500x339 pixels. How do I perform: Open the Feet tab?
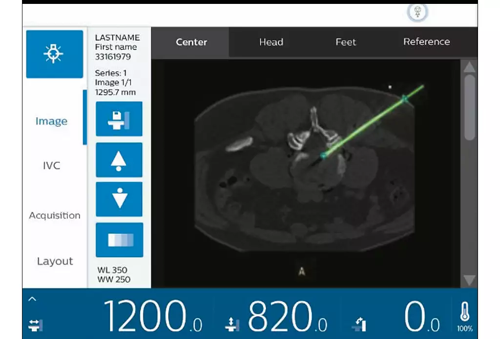click(346, 42)
